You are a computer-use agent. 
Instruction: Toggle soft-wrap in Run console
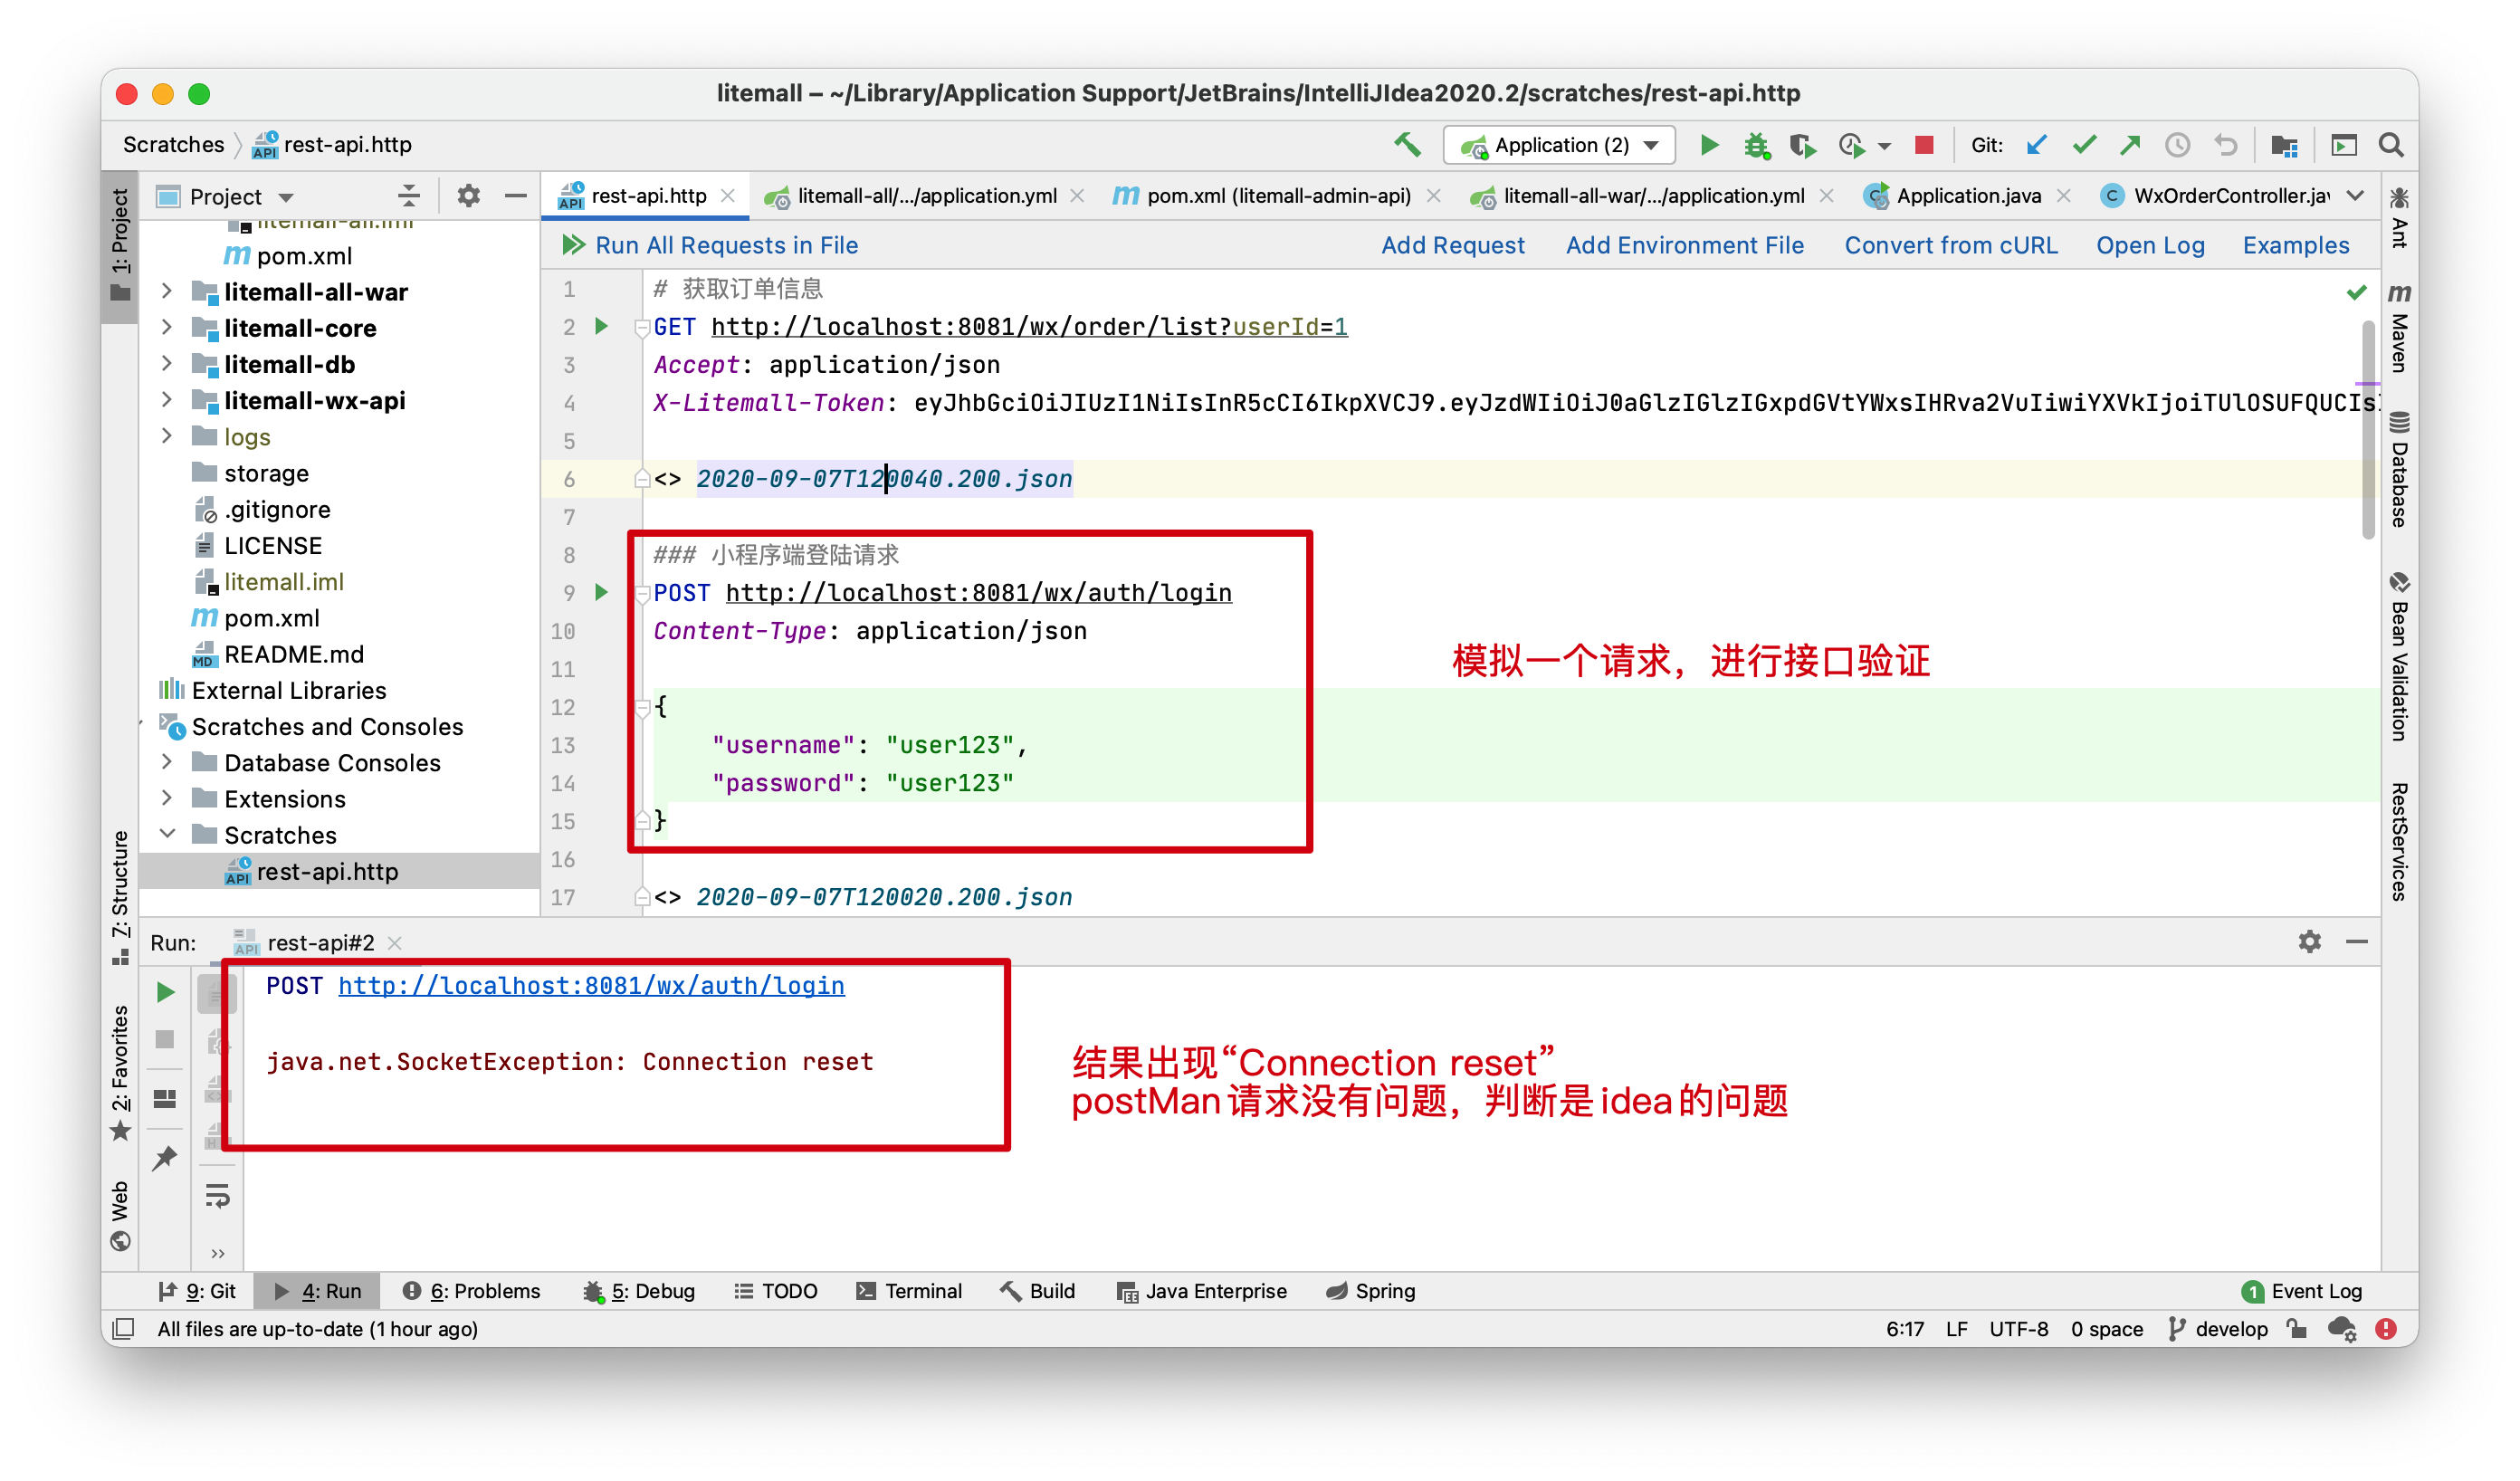click(x=217, y=1196)
